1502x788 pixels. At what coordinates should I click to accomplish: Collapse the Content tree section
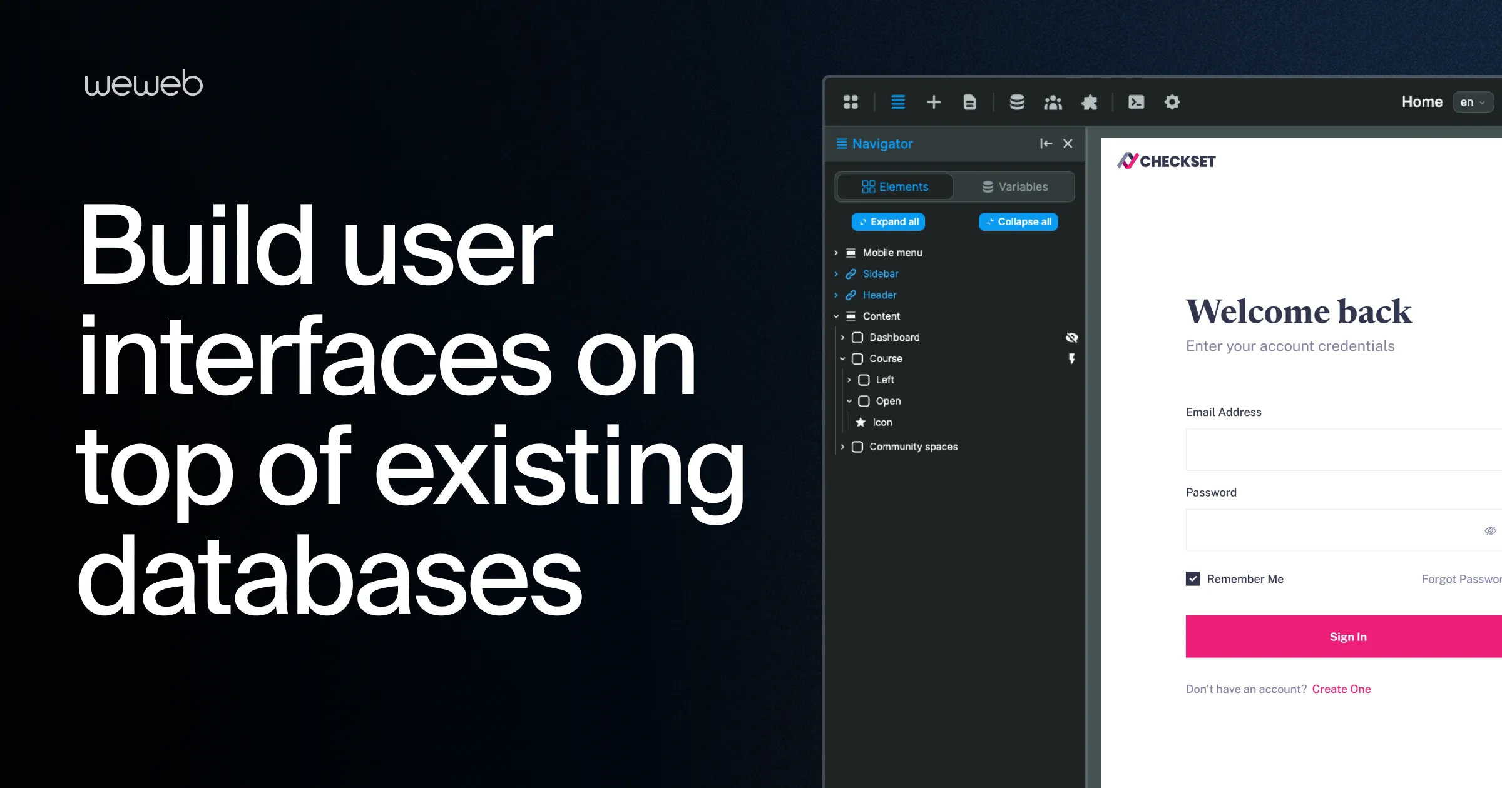(836, 316)
